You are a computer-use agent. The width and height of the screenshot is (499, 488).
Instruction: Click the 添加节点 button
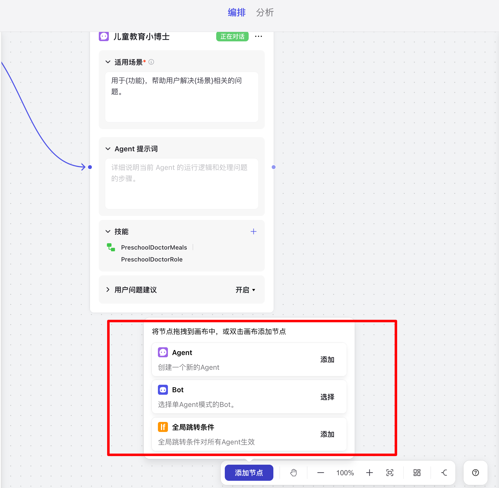pyautogui.click(x=249, y=473)
